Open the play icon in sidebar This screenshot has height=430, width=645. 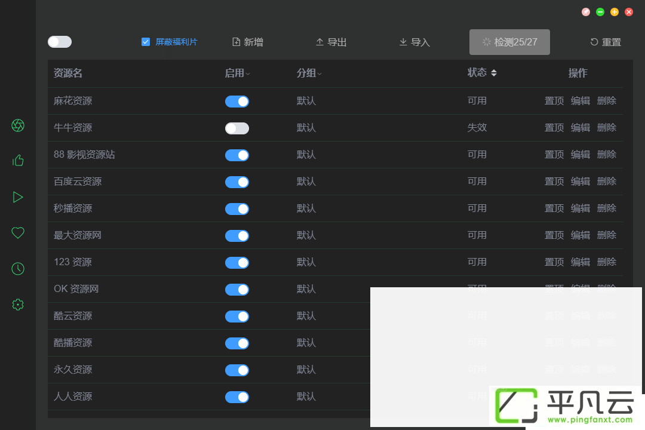tap(18, 197)
